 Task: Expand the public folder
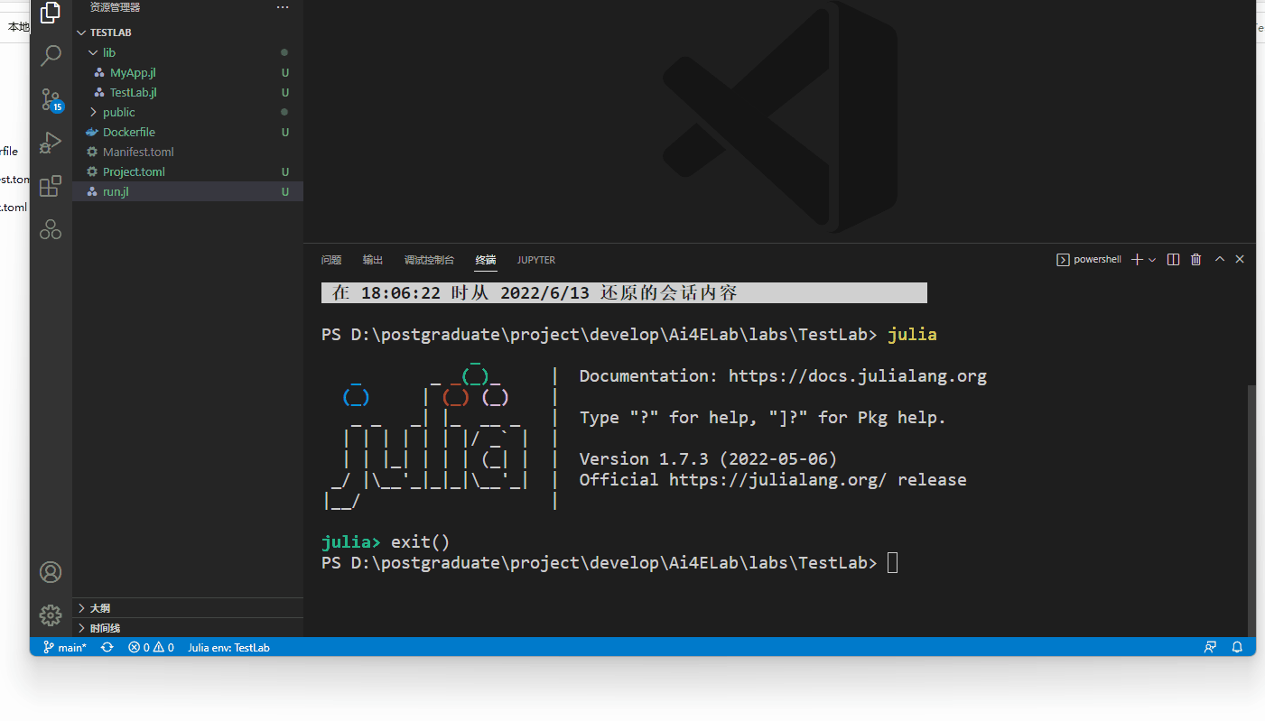click(188, 112)
